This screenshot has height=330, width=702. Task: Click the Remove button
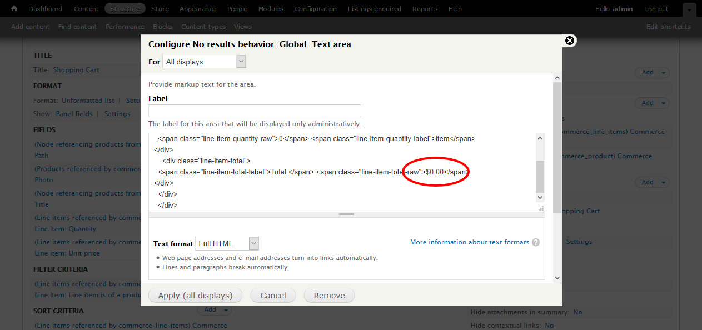coord(329,296)
